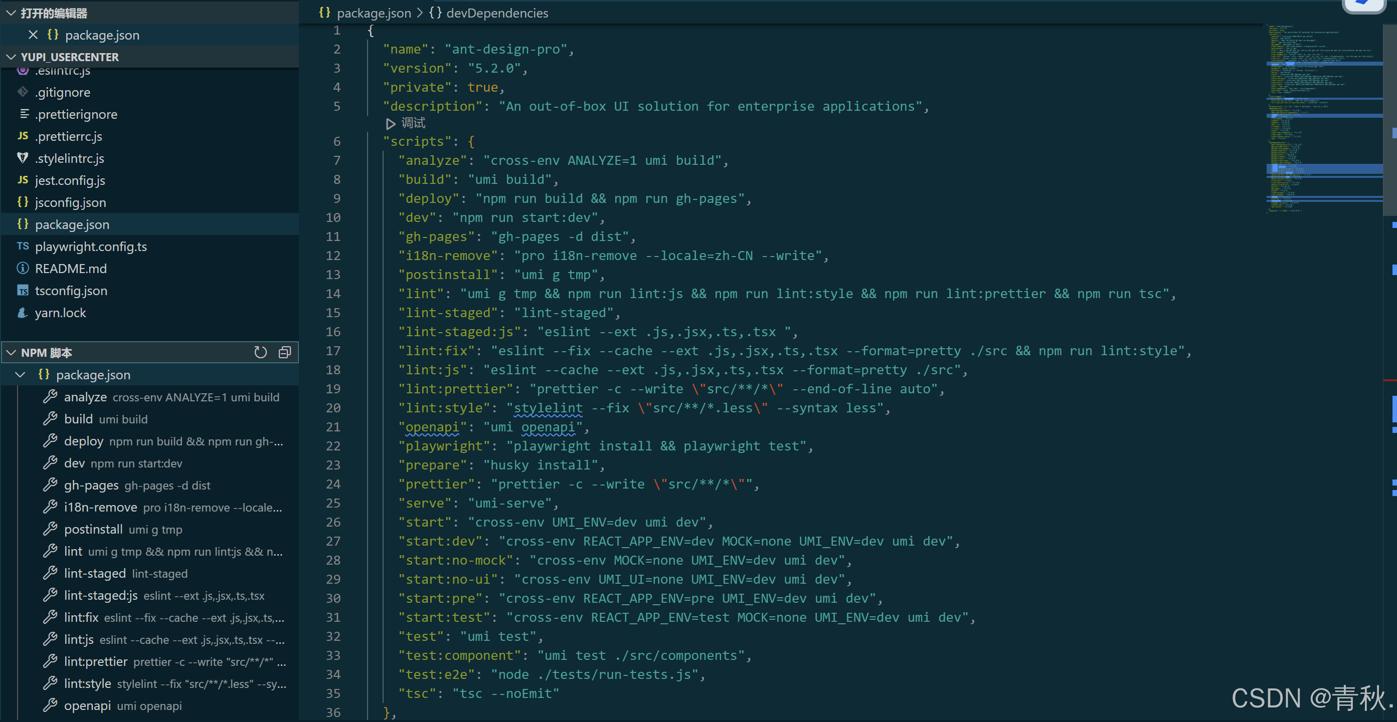Collapse the YUPI_USERCENTER folder section
The image size is (1397, 722).
(x=11, y=57)
